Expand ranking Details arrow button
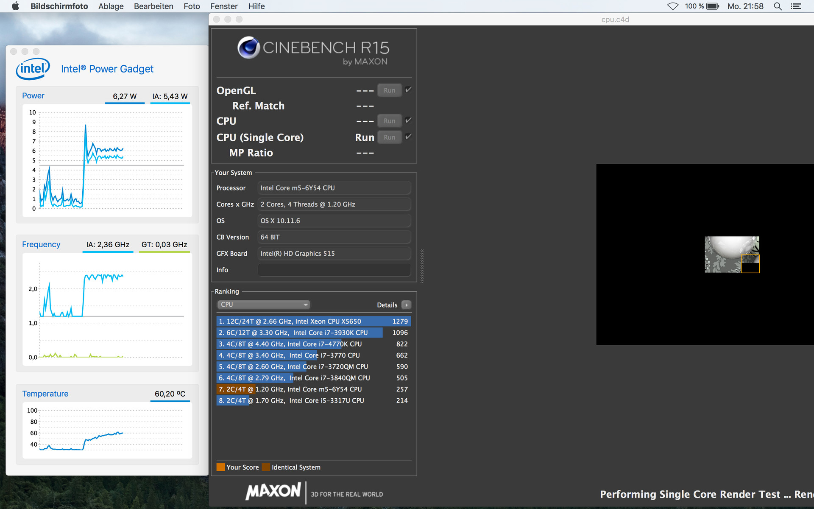The height and width of the screenshot is (509, 814). point(406,305)
